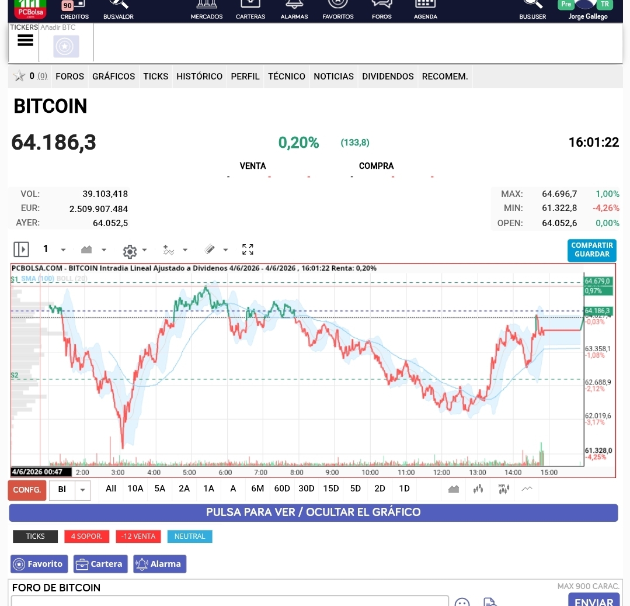Select the 10A time range
Screen dimensions: 630x606
click(135, 488)
